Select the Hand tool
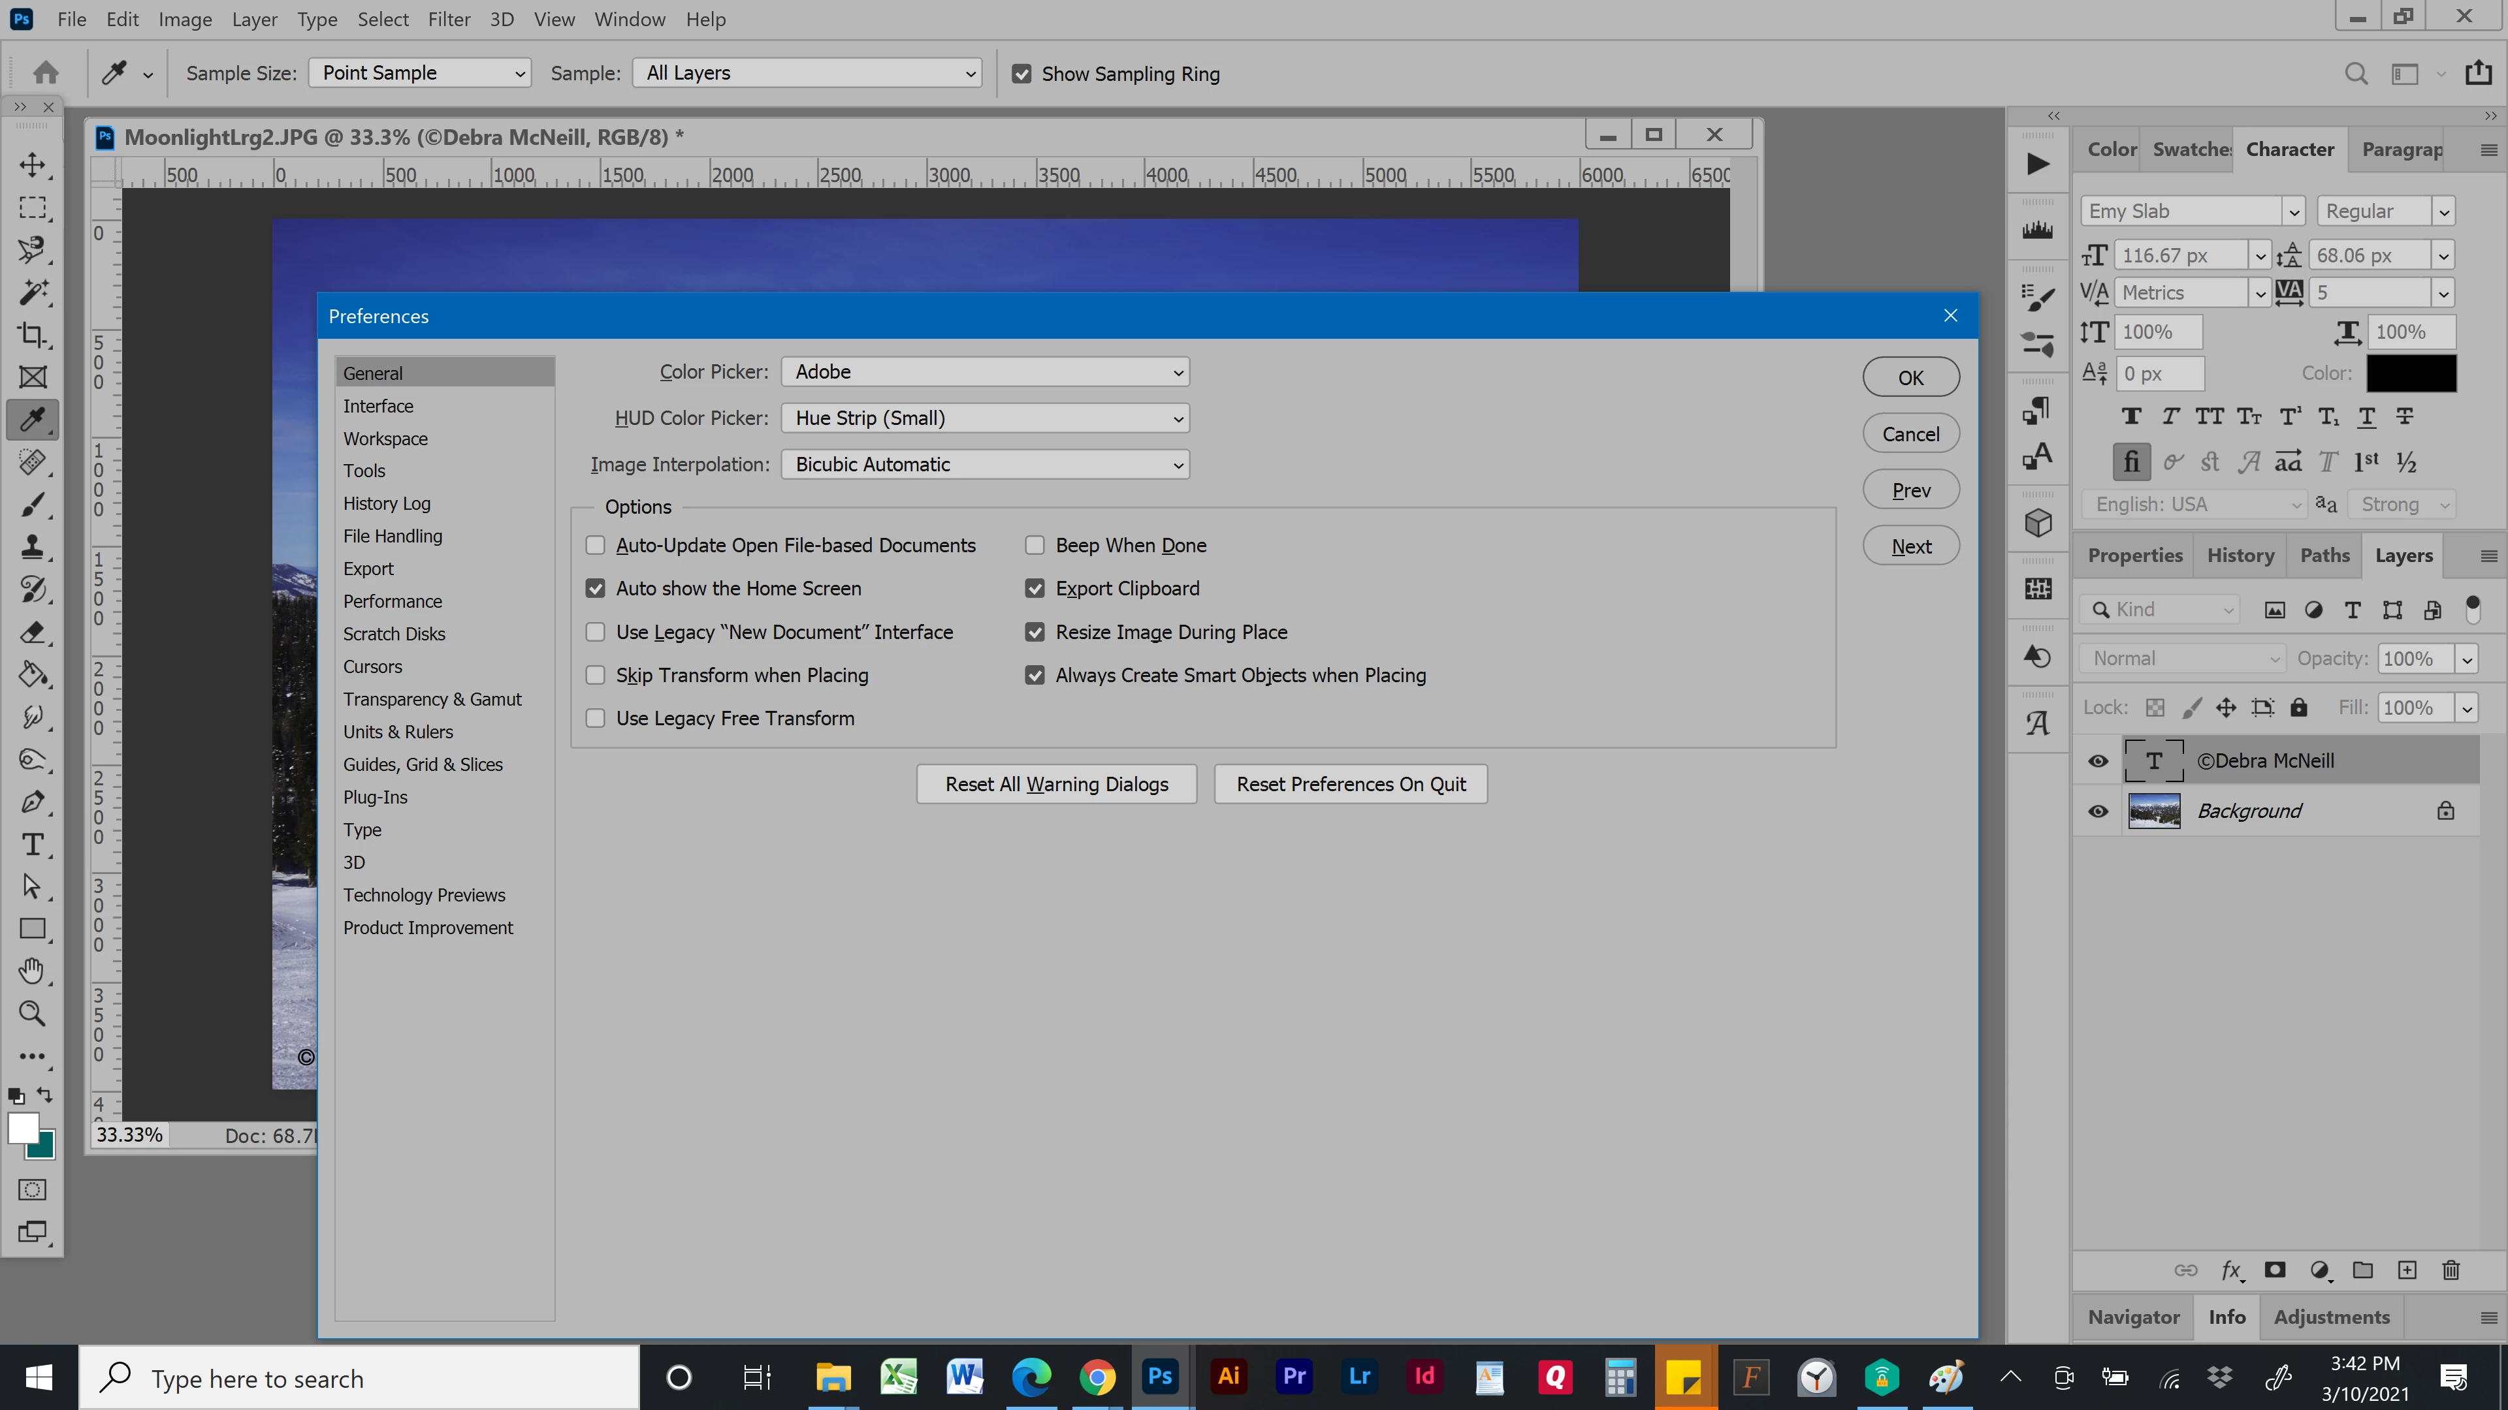The height and width of the screenshot is (1410, 2508). click(x=32, y=971)
